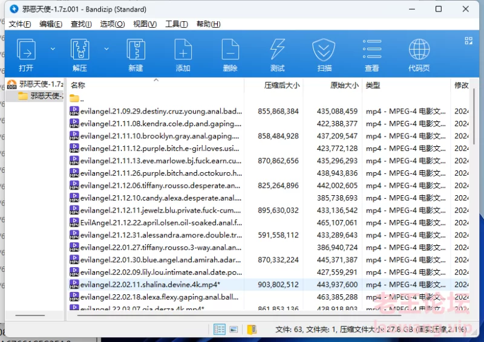Screen dimensions: 484x342
Task: Click the Scan (扫描) shield icon
Action: (324, 50)
